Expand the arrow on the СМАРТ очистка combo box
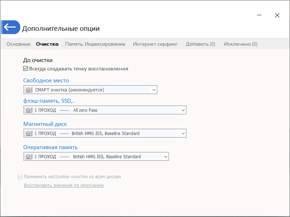 (x=154, y=89)
